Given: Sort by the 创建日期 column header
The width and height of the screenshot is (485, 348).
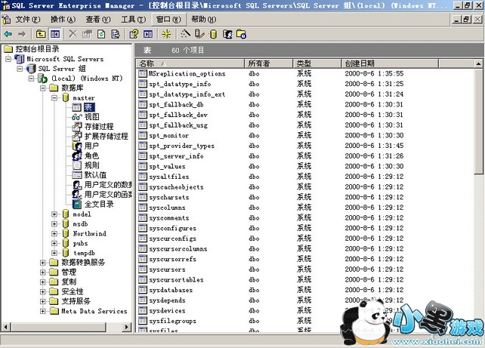Looking at the screenshot, I should click(360, 64).
